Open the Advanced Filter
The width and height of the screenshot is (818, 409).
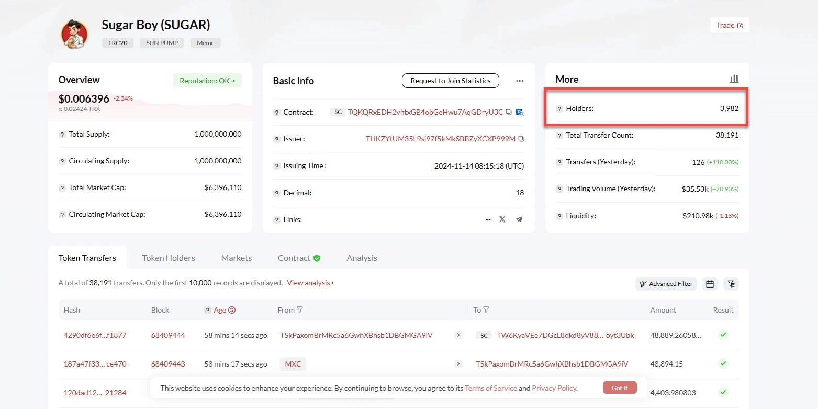pos(666,284)
